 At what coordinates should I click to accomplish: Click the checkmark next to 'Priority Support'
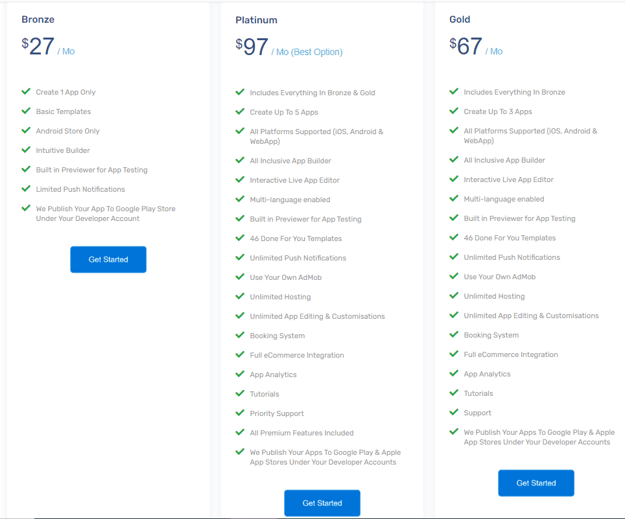(240, 413)
